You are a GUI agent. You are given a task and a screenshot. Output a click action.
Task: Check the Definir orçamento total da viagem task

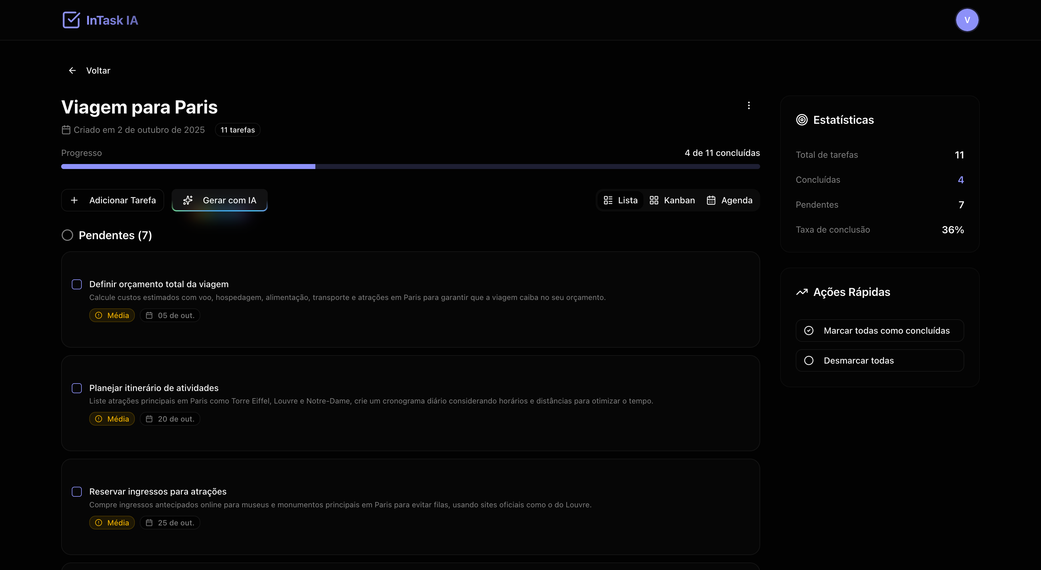[x=77, y=284]
